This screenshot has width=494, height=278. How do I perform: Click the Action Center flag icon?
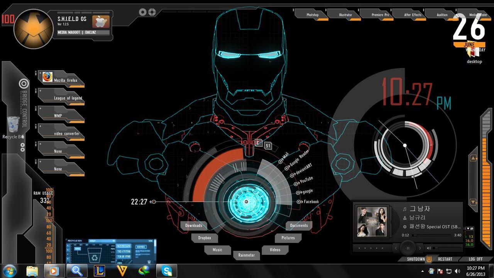(x=440, y=271)
